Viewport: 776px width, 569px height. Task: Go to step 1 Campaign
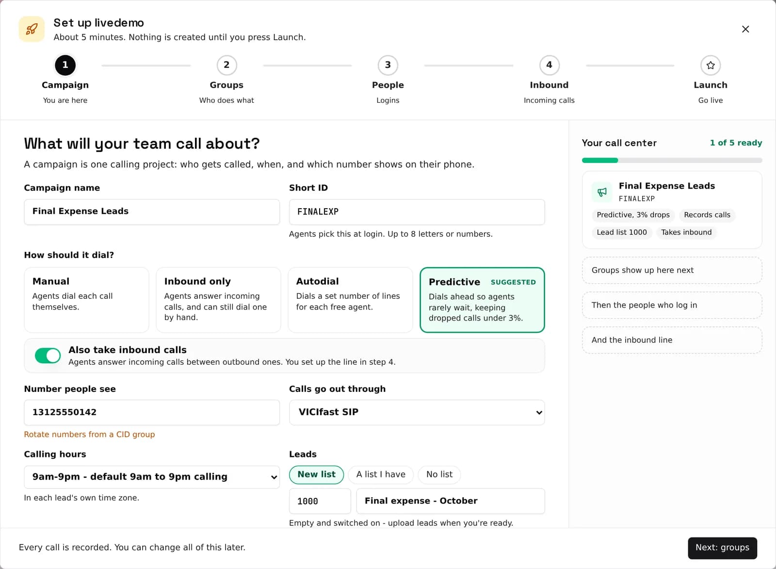(65, 65)
